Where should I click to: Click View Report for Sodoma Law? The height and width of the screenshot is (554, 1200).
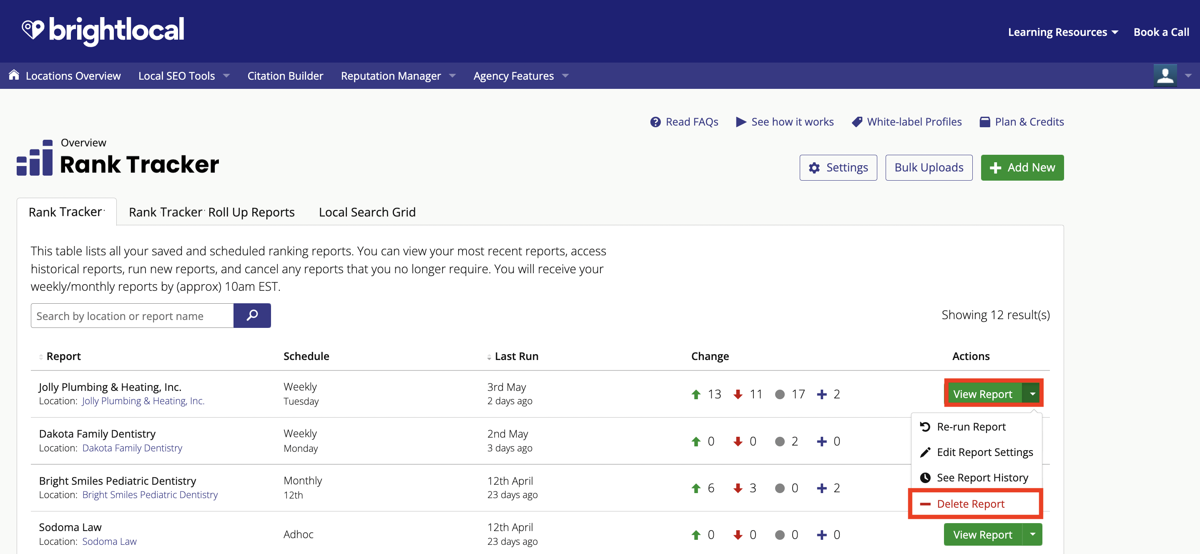[983, 534]
